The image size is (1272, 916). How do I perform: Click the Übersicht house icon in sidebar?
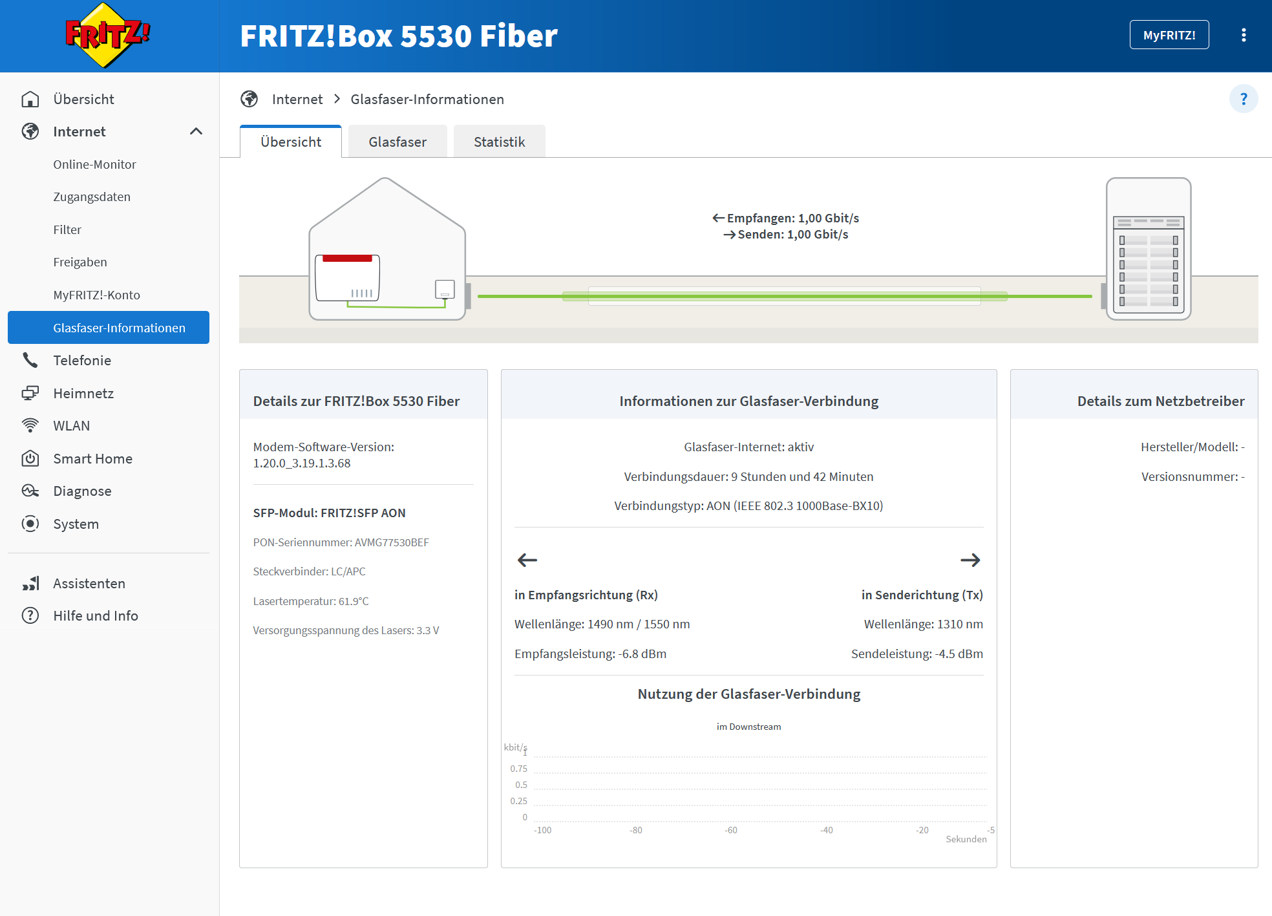tap(30, 99)
